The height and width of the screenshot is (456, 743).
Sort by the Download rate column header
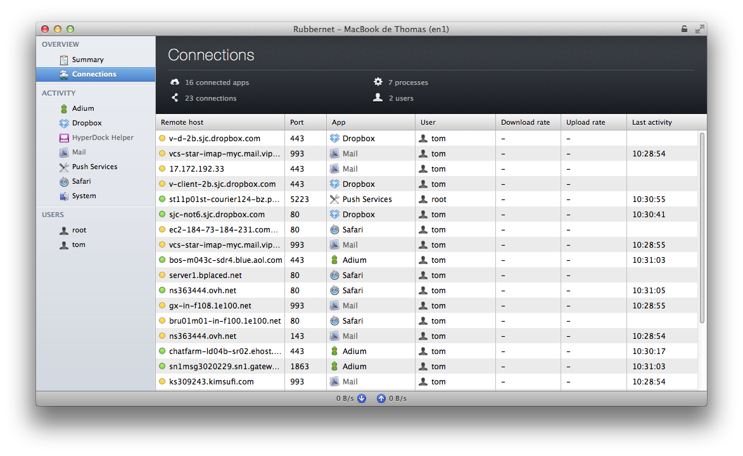[528, 122]
